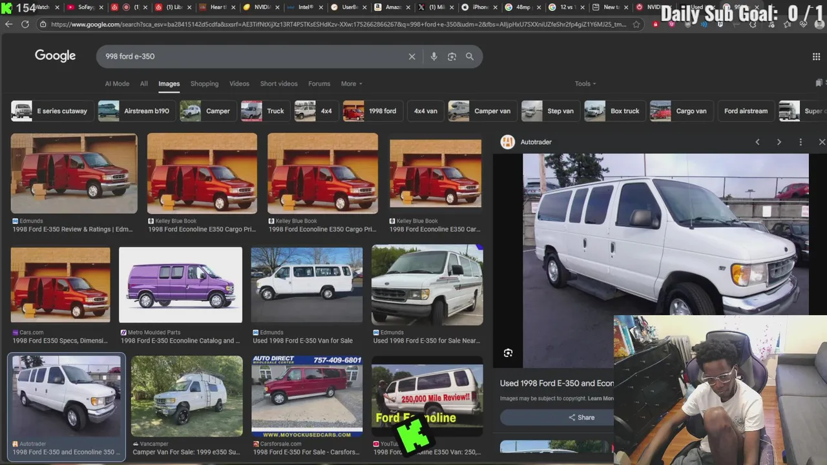Filter by the 4x4 van chip

425,111
